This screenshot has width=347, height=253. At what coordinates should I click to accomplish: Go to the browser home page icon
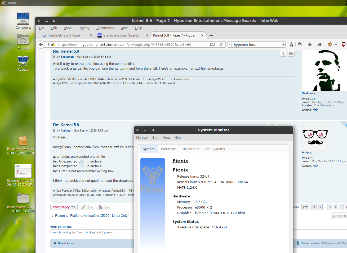coord(319,44)
